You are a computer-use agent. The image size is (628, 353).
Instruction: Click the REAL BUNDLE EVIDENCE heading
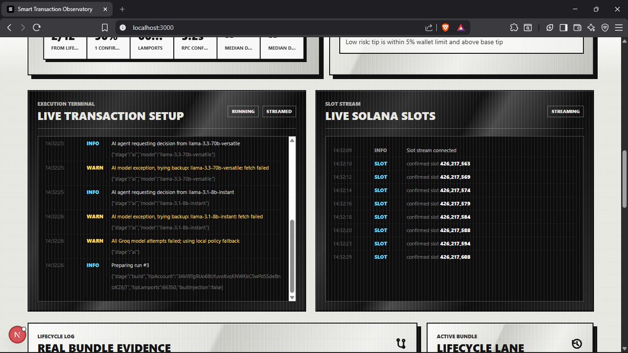(x=104, y=348)
